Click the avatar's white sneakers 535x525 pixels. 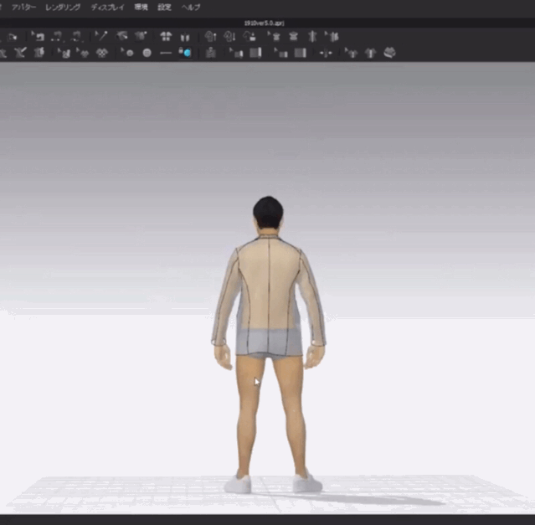click(x=273, y=484)
